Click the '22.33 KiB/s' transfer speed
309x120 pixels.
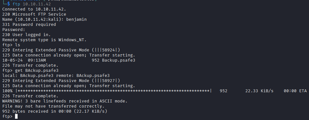point(259,91)
